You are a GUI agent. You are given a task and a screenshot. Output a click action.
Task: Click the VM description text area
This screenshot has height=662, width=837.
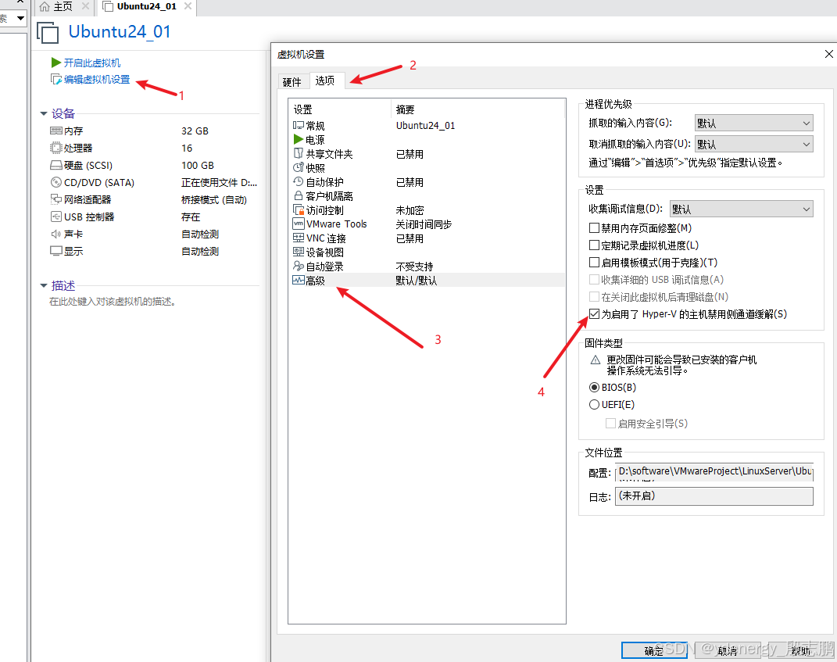pos(113,302)
